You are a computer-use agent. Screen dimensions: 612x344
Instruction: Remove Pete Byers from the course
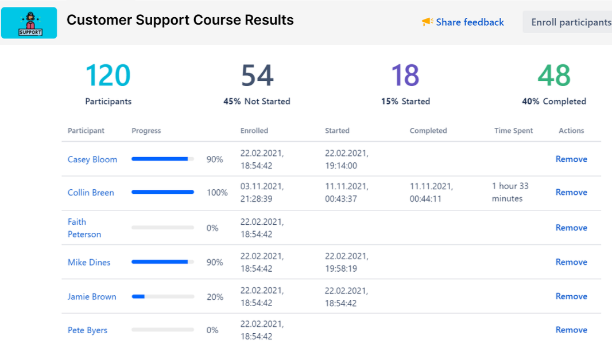571,330
